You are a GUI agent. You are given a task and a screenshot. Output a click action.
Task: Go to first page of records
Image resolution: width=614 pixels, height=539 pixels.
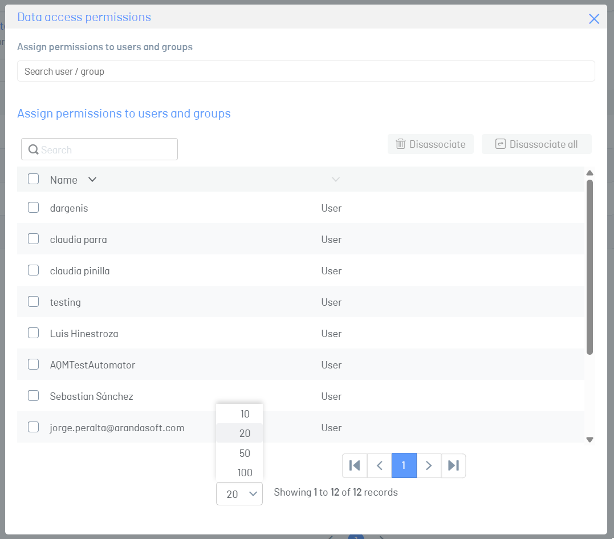point(355,465)
